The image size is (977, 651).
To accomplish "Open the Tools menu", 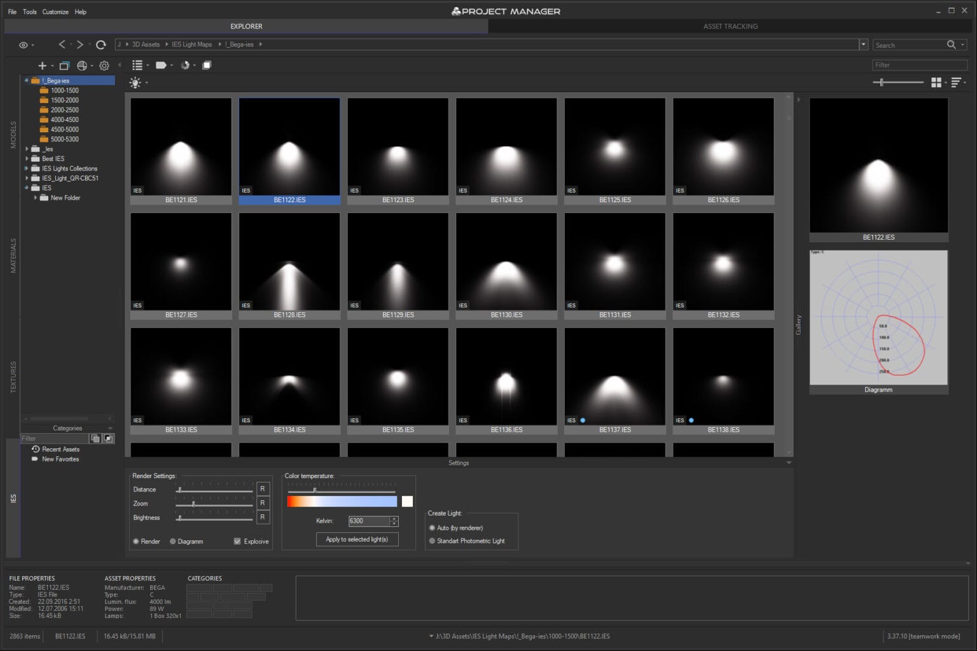I will pyautogui.click(x=29, y=11).
